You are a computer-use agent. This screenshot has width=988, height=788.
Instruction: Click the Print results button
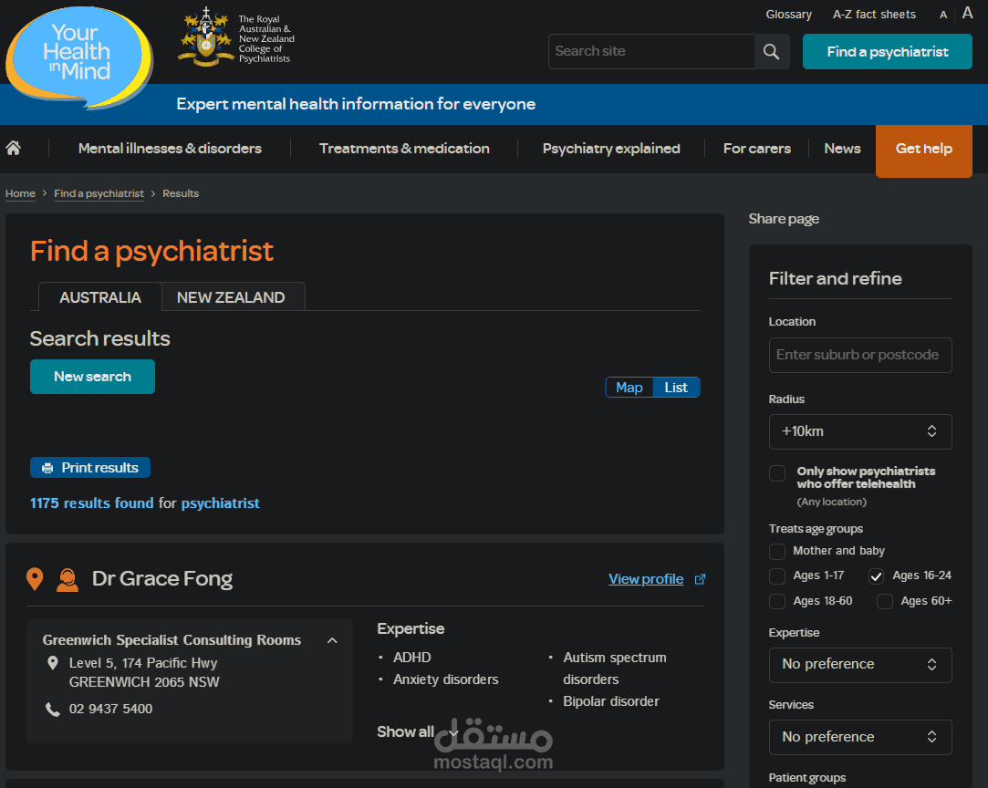click(x=90, y=468)
